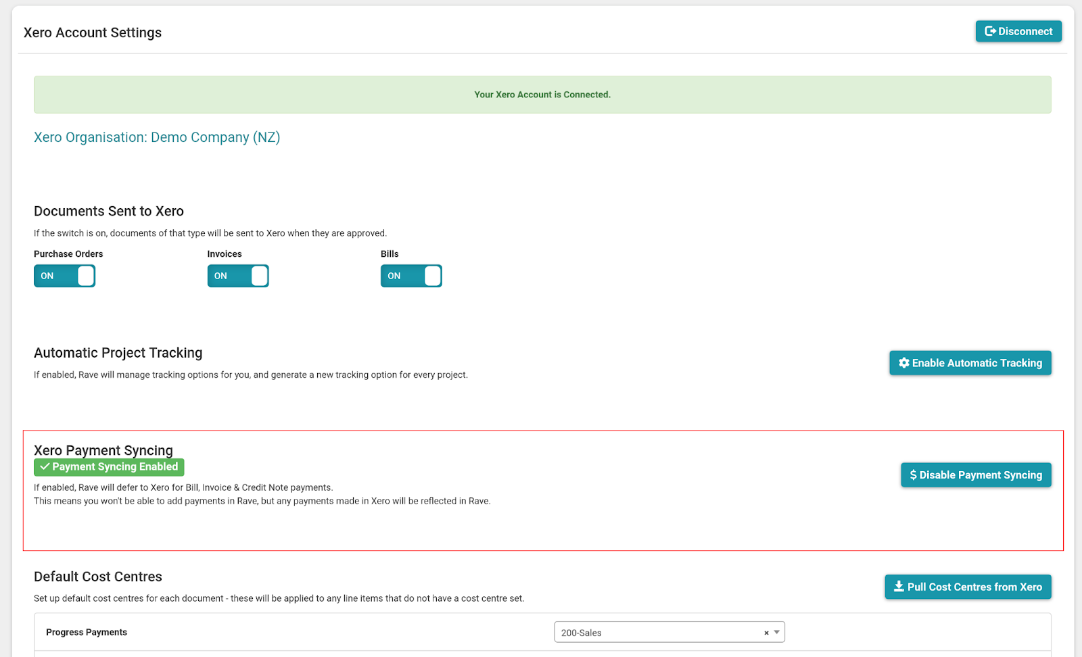Toggle the Bills switch
The height and width of the screenshot is (657, 1082).
pyautogui.click(x=411, y=276)
